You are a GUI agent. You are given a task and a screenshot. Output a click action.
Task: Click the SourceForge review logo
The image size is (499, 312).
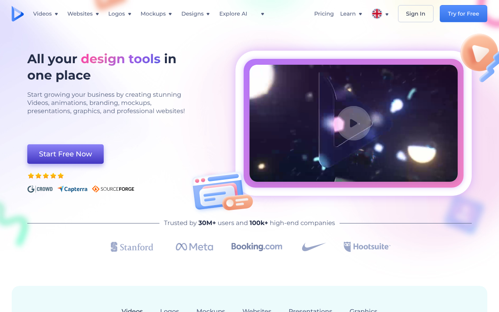pyautogui.click(x=113, y=189)
